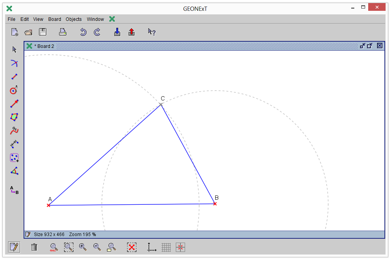This screenshot has width=391, height=260.
Task: Open the Window menu
Action: (x=95, y=19)
